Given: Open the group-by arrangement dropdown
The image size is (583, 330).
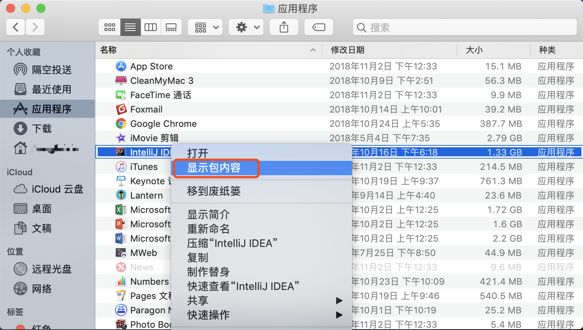Looking at the screenshot, I should coord(205,27).
